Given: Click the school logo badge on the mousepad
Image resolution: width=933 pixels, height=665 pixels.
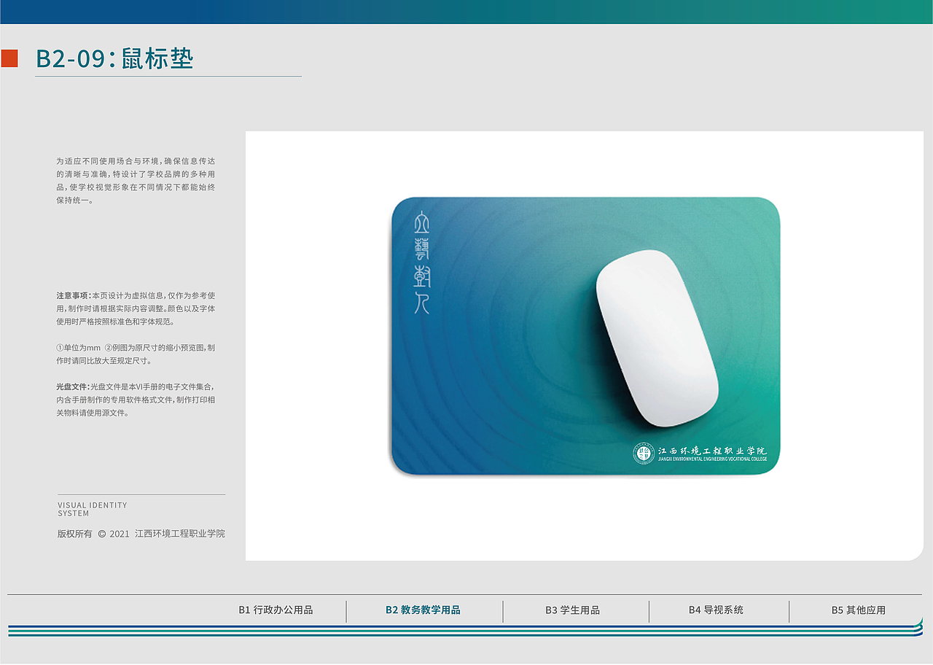Looking at the screenshot, I should (700, 454).
